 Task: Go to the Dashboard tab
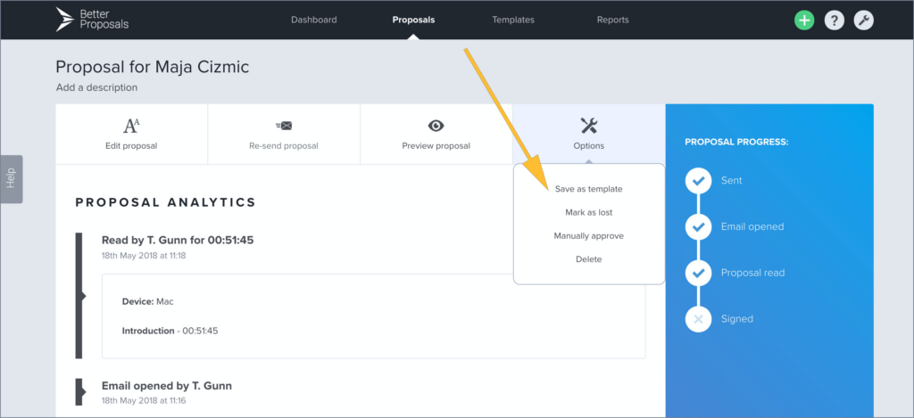pyautogui.click(x=313, y=20)
